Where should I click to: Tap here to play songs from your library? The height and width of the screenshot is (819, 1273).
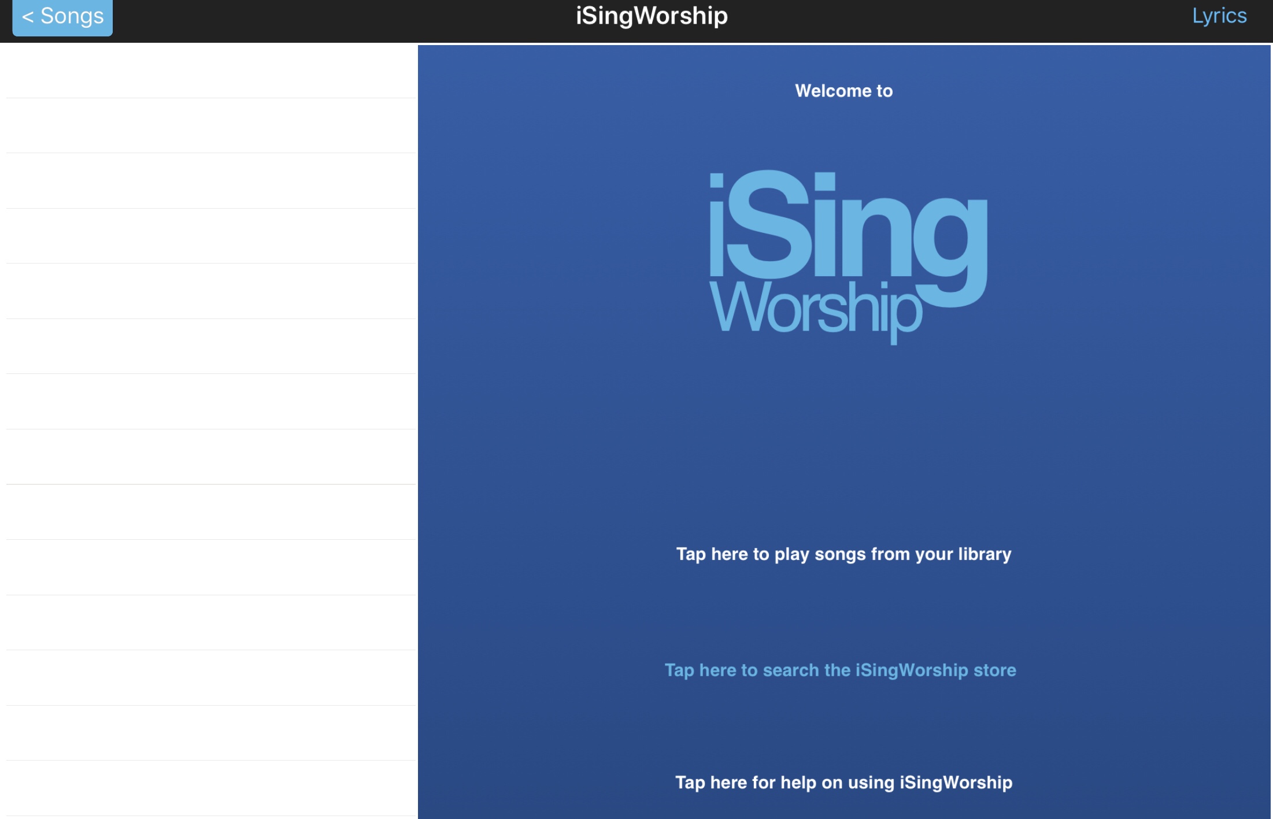coord(843,554)
